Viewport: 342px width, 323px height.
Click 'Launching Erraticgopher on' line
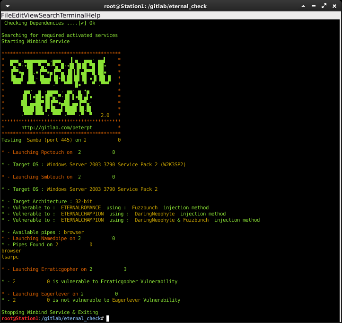point(64,269)
